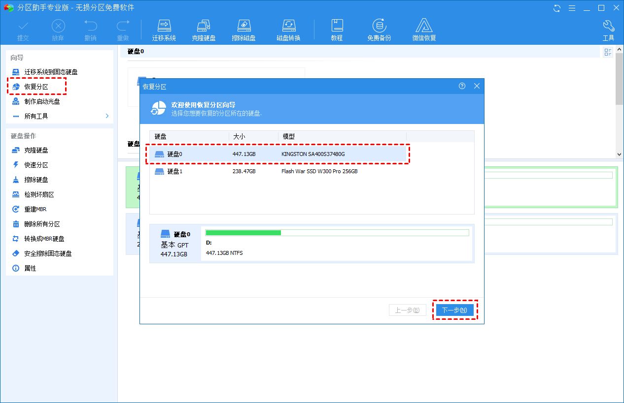
Task: Click the refresh icon in title bar
Action: pos(557,8)
